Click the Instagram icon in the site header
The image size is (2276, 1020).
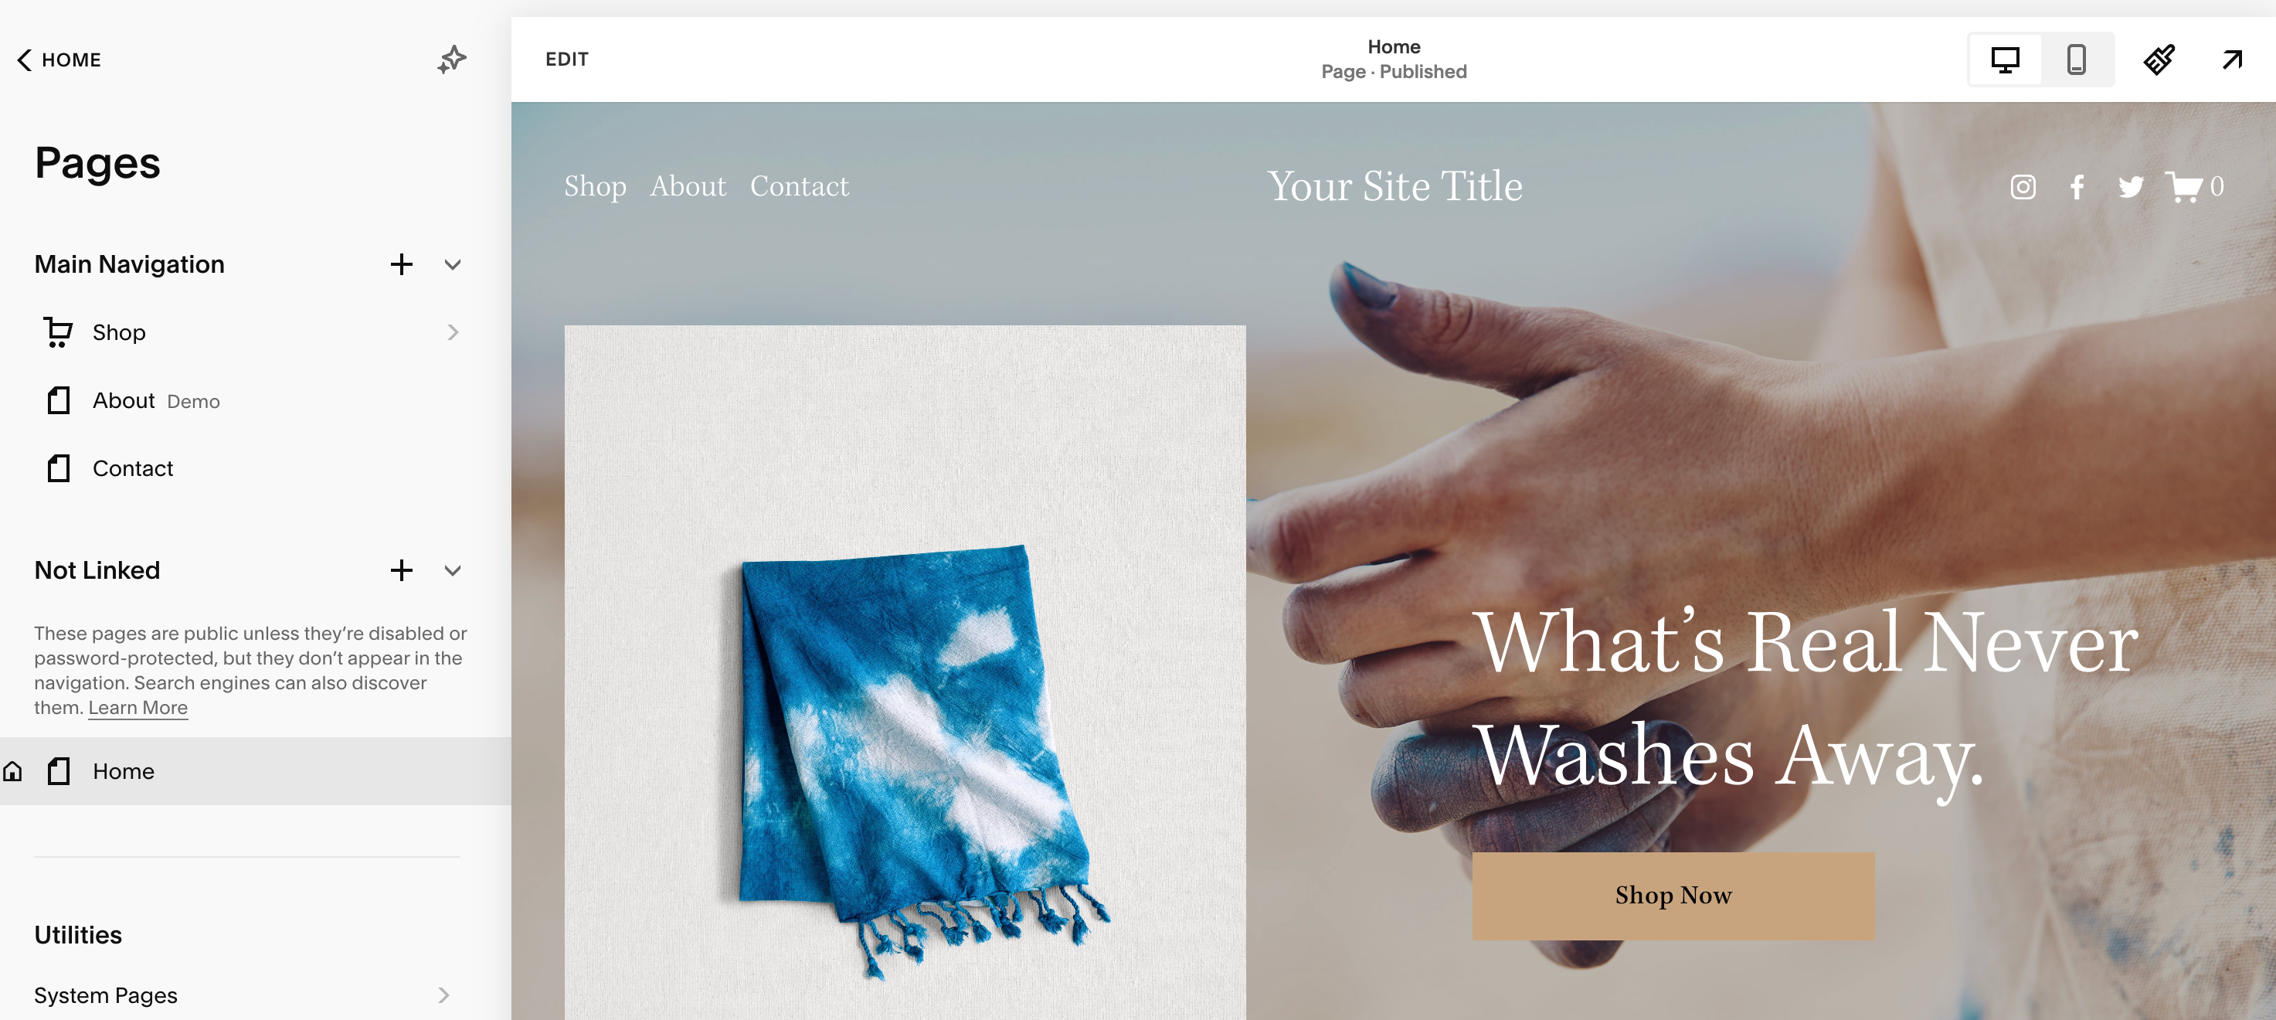click(x=2023, y=186)
